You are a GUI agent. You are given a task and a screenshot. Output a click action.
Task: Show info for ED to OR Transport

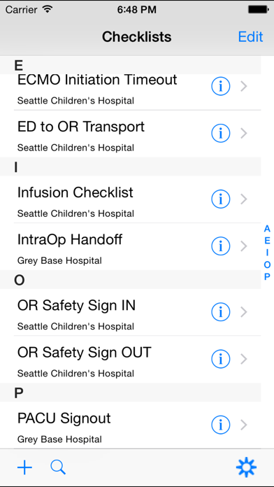[x=221, y=133]
